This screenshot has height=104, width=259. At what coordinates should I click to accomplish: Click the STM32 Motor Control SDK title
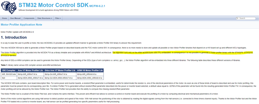point(53,5)
